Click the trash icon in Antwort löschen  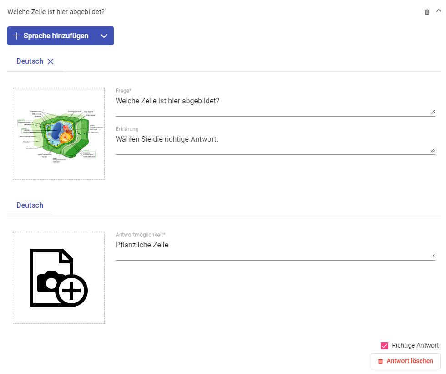click(380, 361)
